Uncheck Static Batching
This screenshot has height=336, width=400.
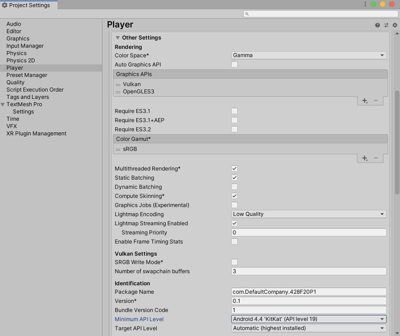point(235,177)
